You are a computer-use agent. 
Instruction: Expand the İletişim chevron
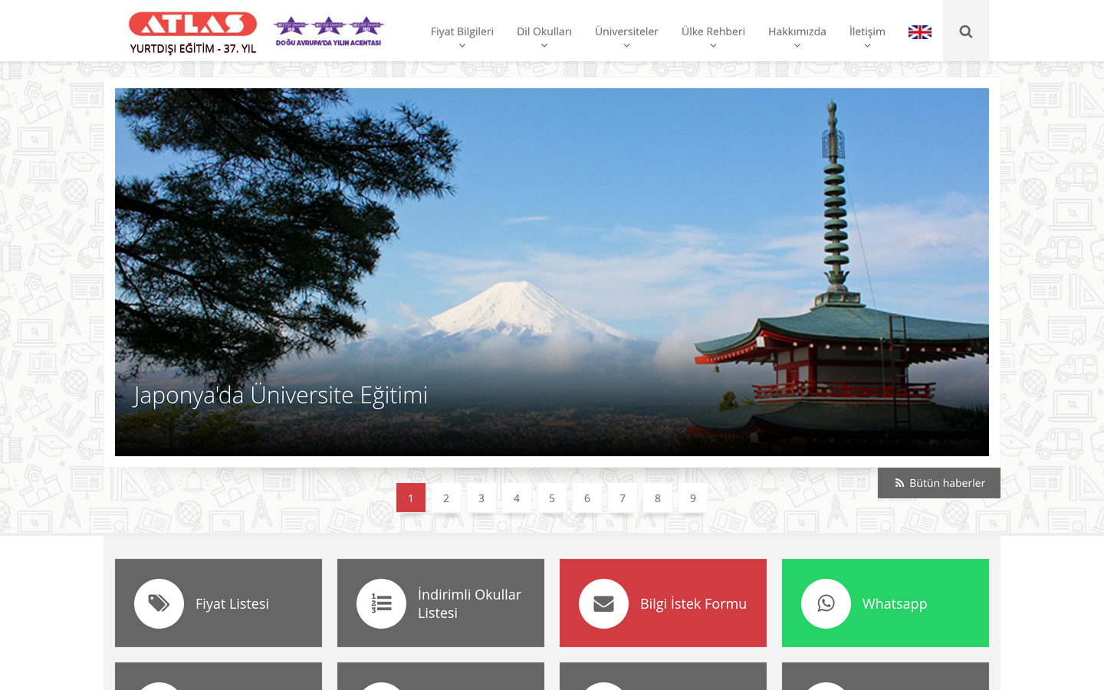(867, 46)
